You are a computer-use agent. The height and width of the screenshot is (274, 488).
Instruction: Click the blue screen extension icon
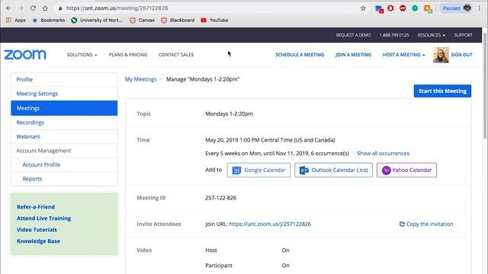(x=379, y=9)
